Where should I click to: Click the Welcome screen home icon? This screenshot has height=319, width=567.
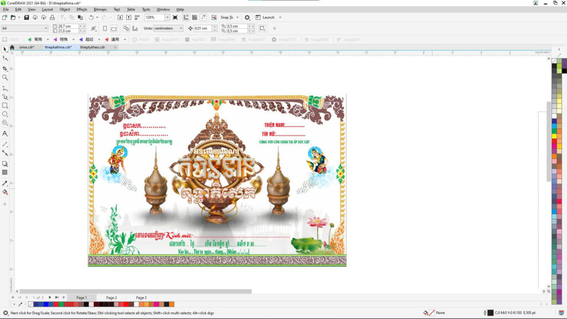click(12, 48)
